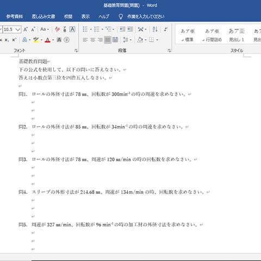Insert enclosed character icon
This screenshot has height=261, width=261.
pos(66,40)
